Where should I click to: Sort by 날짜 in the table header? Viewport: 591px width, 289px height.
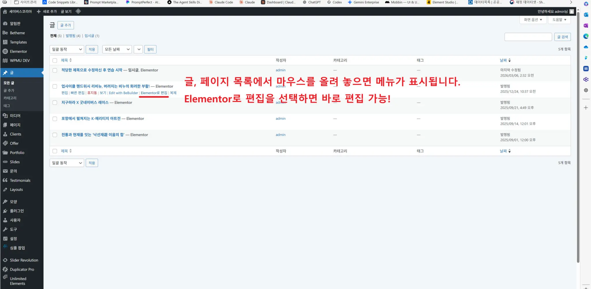[x=505, y=60]
